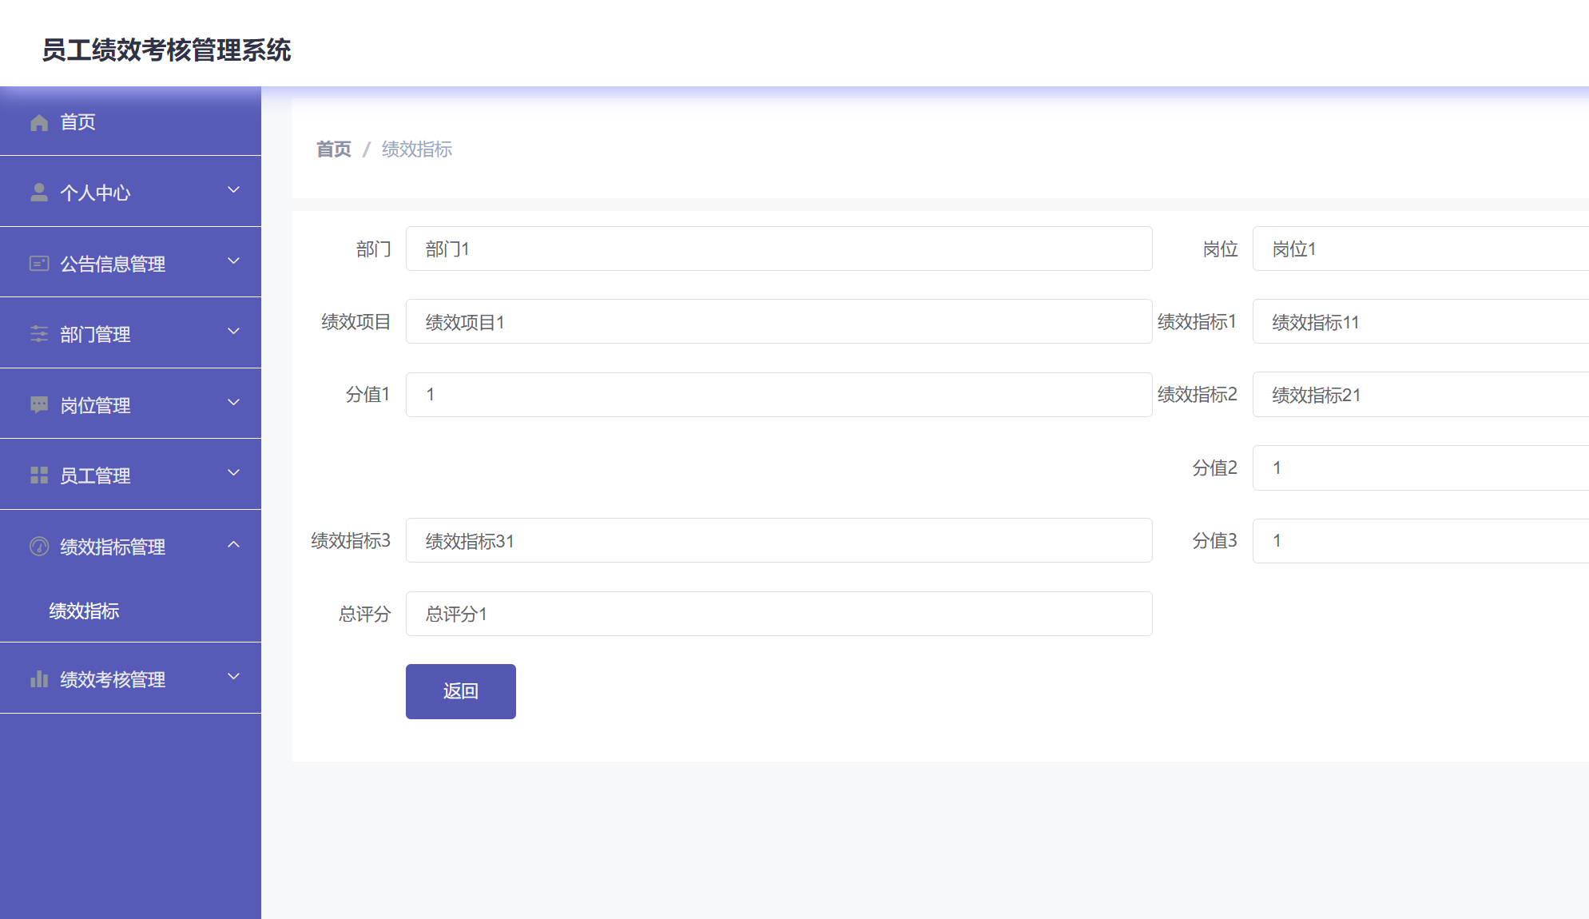
Task: Expand the 个人中心 menu chevron
Action: point(233,189)
